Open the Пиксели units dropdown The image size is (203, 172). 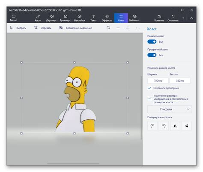(x=169, y=109)
